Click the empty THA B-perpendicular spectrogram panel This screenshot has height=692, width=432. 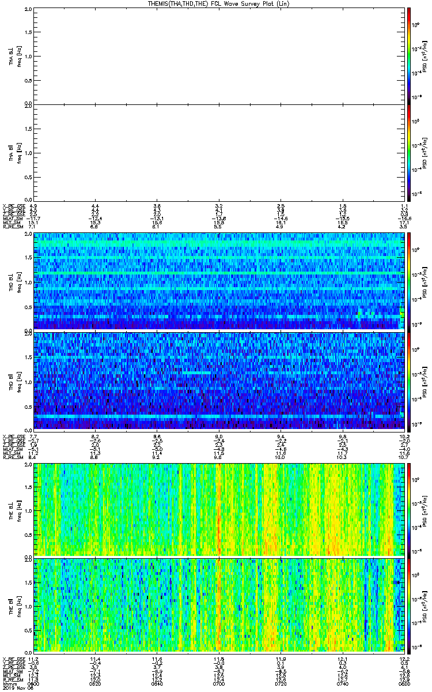pyautogui.click(x=219, y=55)
